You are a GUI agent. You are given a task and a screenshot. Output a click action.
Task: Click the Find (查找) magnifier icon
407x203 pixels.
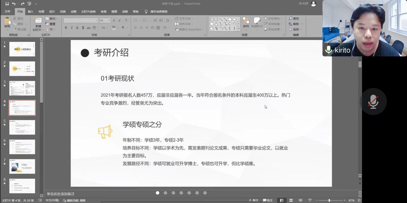point(291,19)
